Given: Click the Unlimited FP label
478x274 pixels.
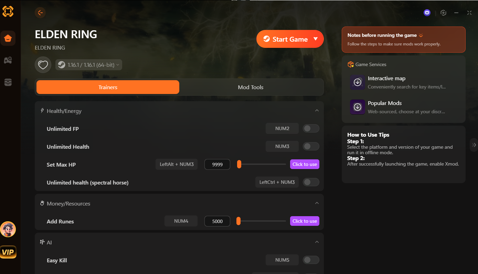Looking at the screenshot, I should 63,129.
